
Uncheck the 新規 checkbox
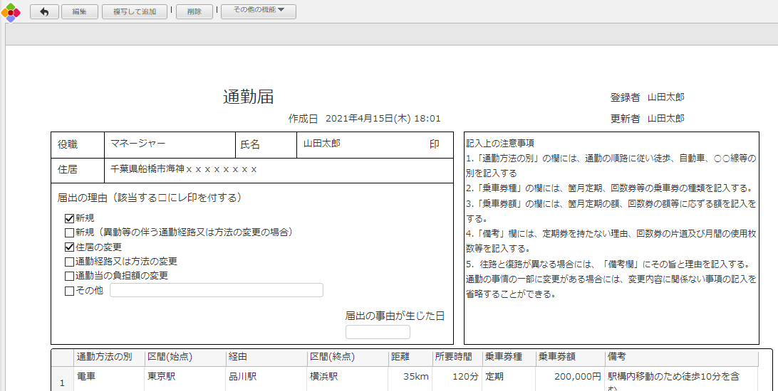tap(69, 218)
